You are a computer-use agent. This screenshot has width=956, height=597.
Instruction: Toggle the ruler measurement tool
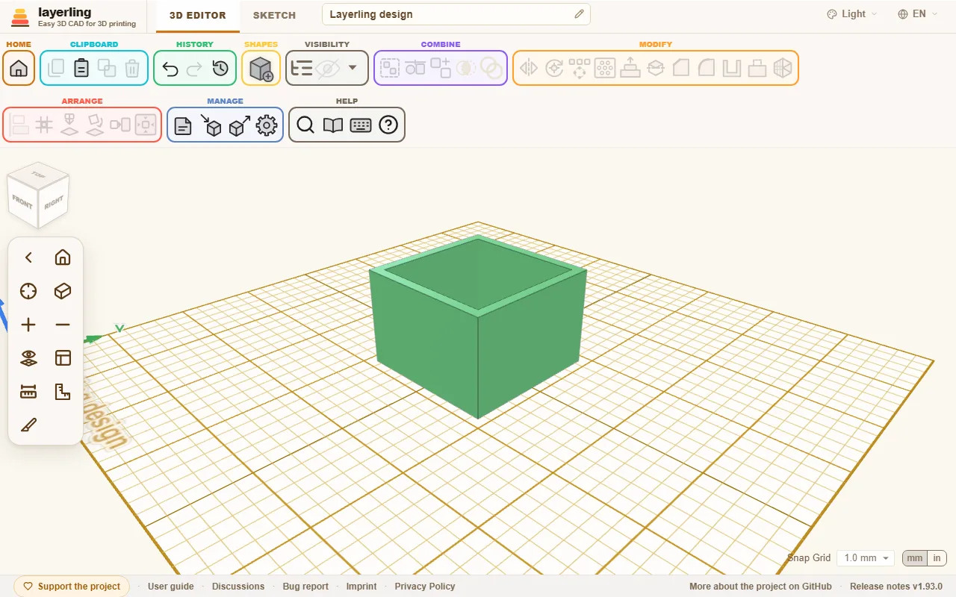(x=28, y=391)
